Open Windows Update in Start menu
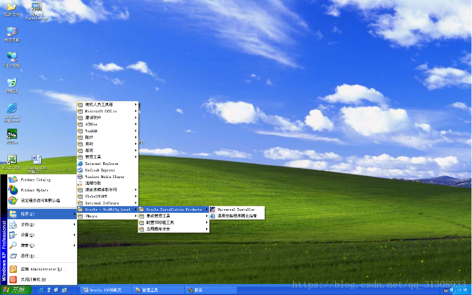The image size is (472, 295). coord(42,190)
